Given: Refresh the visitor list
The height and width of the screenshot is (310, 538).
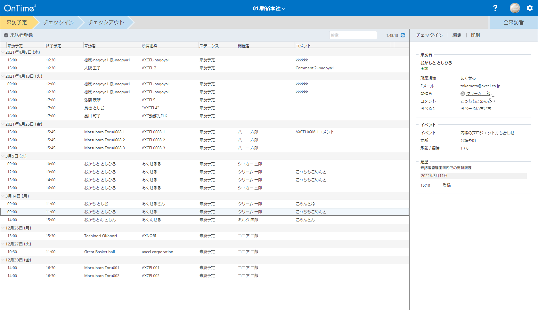Looking at the screenshot, I should click(x=403, y=35).
